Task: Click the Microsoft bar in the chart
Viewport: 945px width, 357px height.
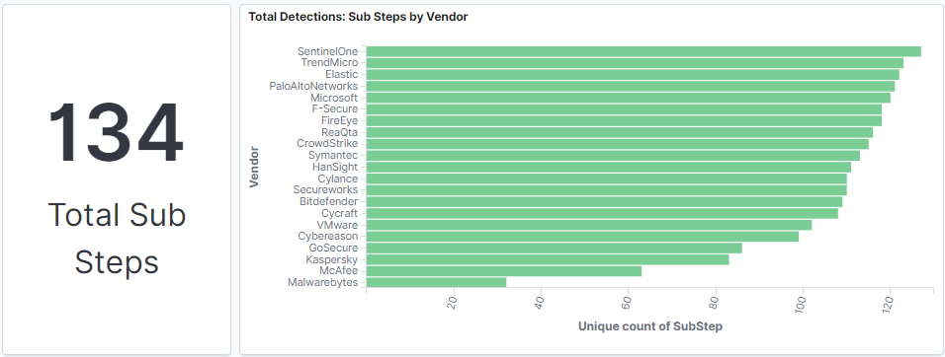Action: click(629, 98)
